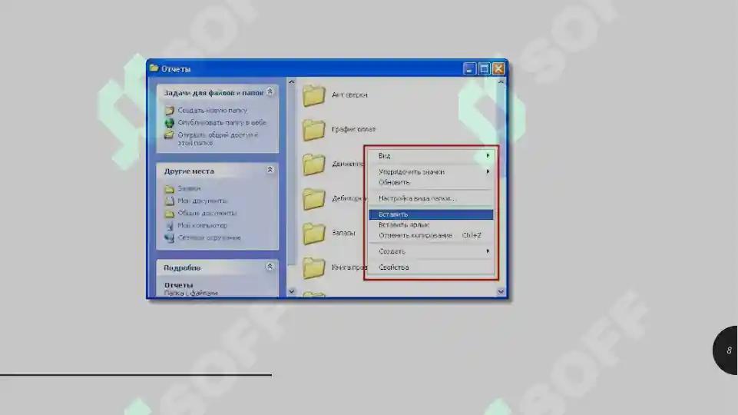Click the Мой компьютер icon
The image size is (738, 415).
(170, 226)
